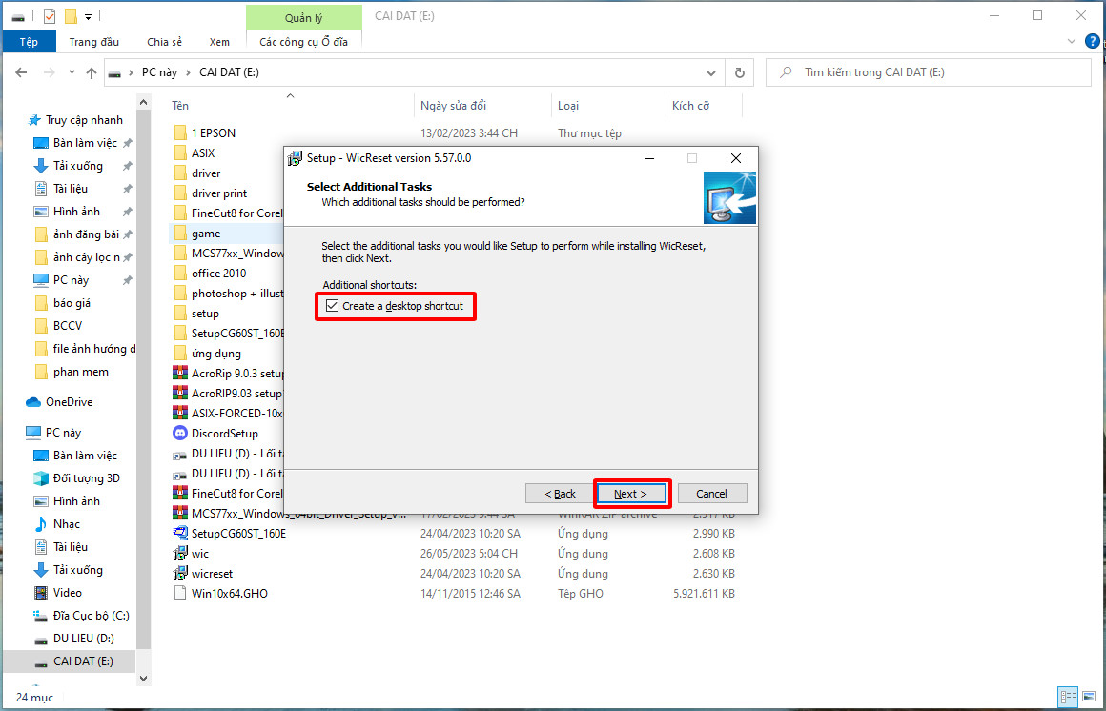
Task: Switch to details view icon in status bar
Action: [x=1068, y=698]
